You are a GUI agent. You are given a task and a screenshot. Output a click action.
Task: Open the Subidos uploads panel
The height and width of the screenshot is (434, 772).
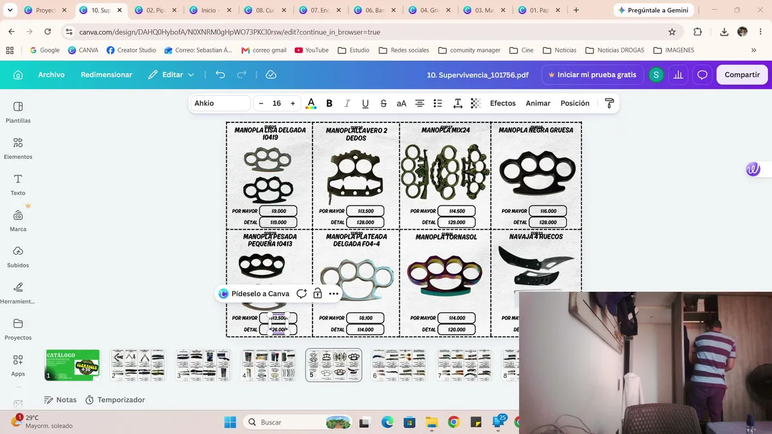point(18,257)
